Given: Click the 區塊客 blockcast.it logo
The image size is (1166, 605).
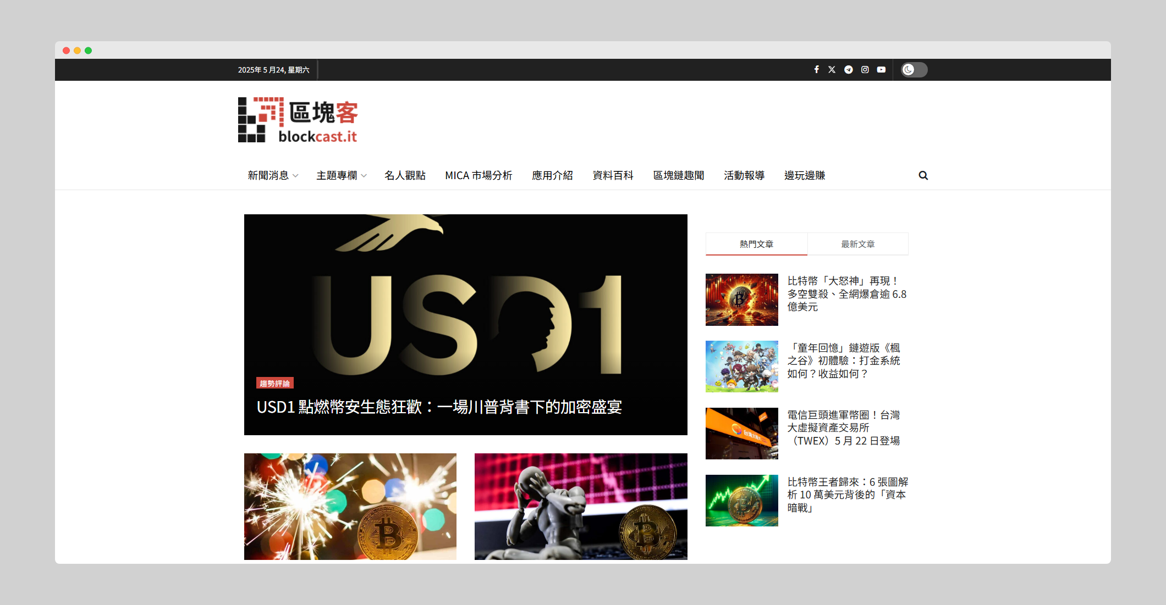Looking at the screenshot, I should [x=298, y=120].
